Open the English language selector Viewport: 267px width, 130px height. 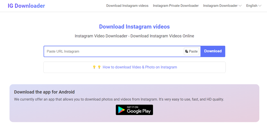pos(254,6)
